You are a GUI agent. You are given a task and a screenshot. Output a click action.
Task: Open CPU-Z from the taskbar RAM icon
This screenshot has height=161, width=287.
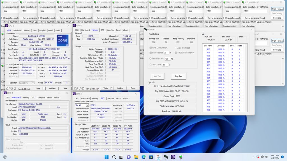coord(166,157)
